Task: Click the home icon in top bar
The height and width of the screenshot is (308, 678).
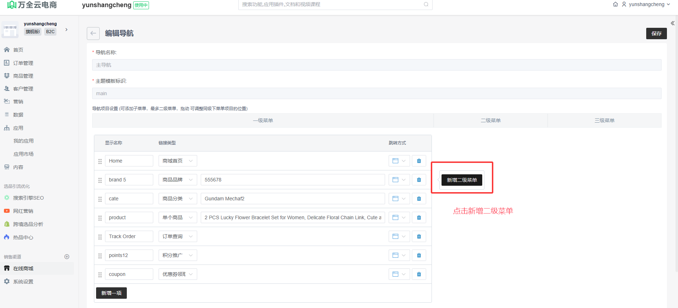Action: [615, 4]
